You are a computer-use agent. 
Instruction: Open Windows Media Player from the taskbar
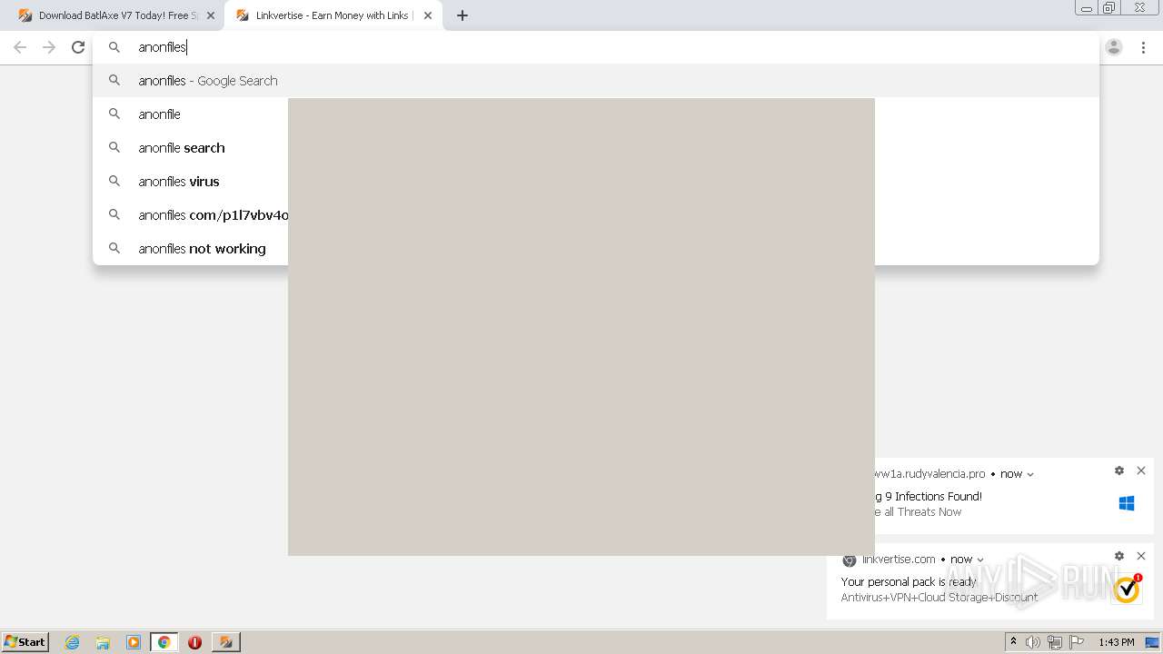134,642
